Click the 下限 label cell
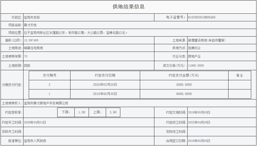The width and height of the screenshot is (257, 146). pyautogui.click(x=66, y=112)
